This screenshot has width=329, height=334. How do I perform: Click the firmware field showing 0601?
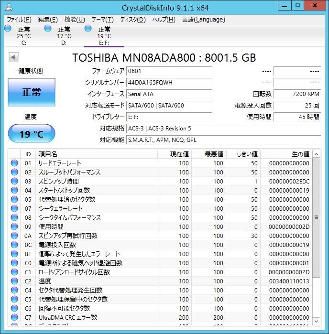tap(169, 71)
